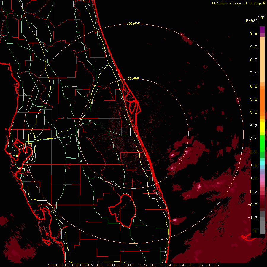Viewport: 267px width, 267px height.
Task: Click the DKD label above the color scale
Action: point(260,18)
